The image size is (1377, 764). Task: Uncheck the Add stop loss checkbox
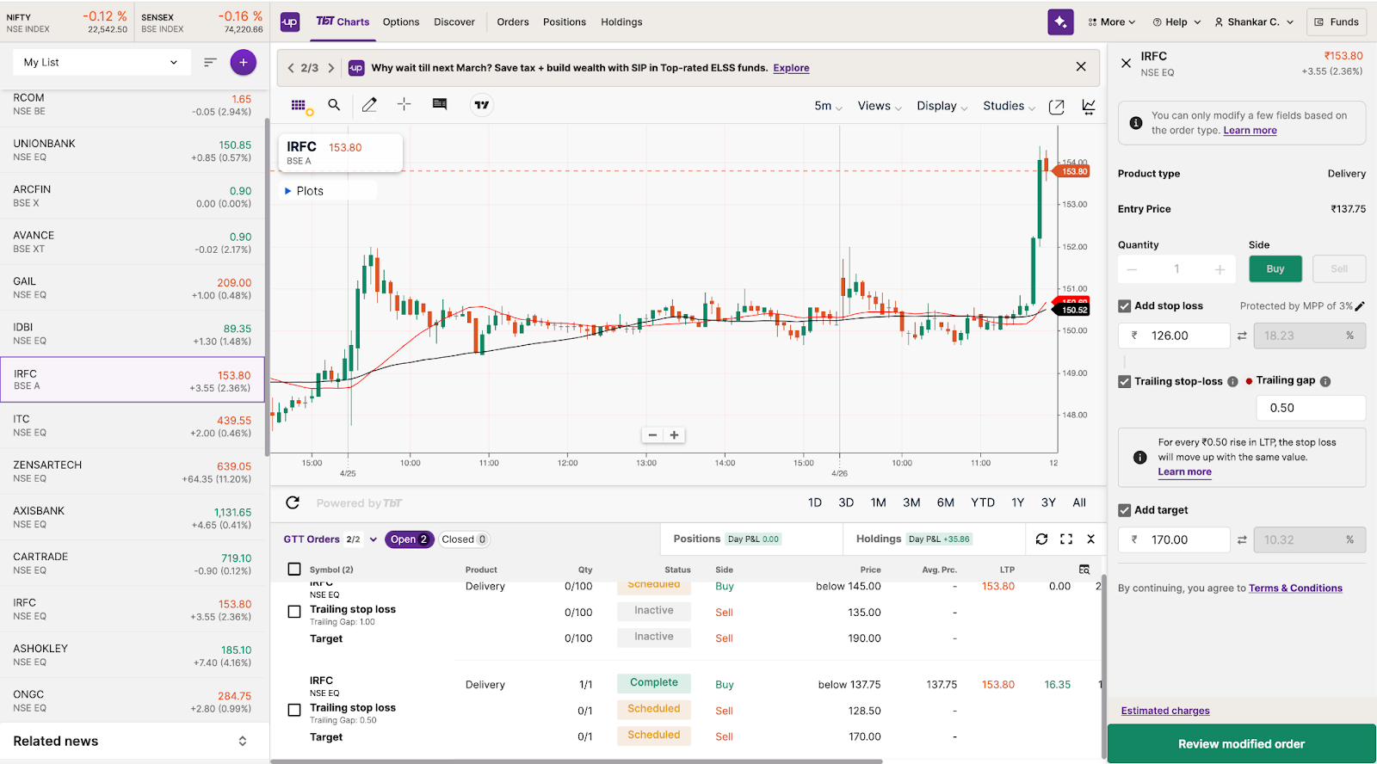tap(1124, 306)
